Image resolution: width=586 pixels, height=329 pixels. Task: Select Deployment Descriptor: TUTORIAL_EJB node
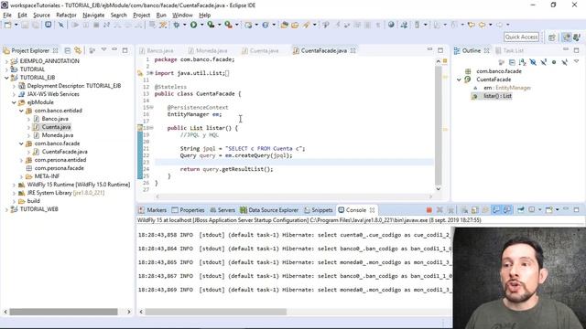coord(73,86)
